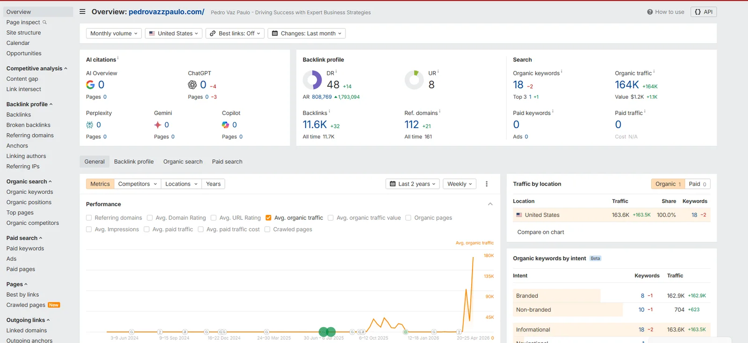
Task: Click the Google AI Overview icon
Action: (x=90, y=85)
